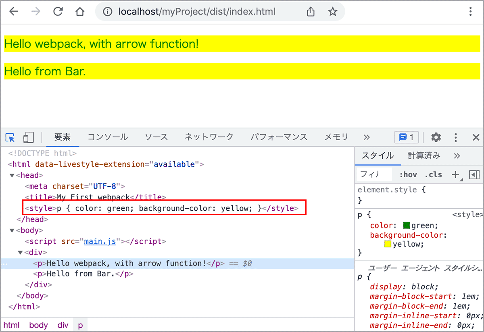Bookmark this page with star icon
The image size is (484, 332).
point(332,12)
